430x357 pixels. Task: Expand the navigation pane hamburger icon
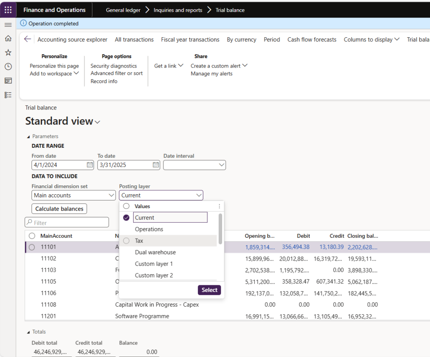[8, 25]
